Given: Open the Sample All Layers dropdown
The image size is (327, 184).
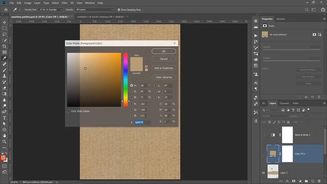Looking at the screenshot, I should 95,10.
